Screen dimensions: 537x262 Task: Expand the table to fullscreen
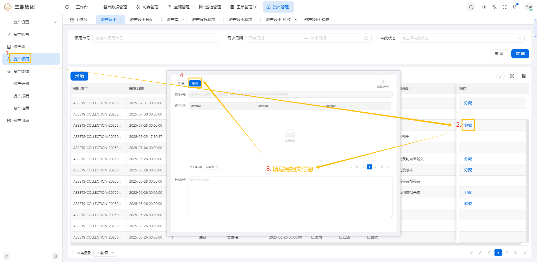[x=512, y=76]
